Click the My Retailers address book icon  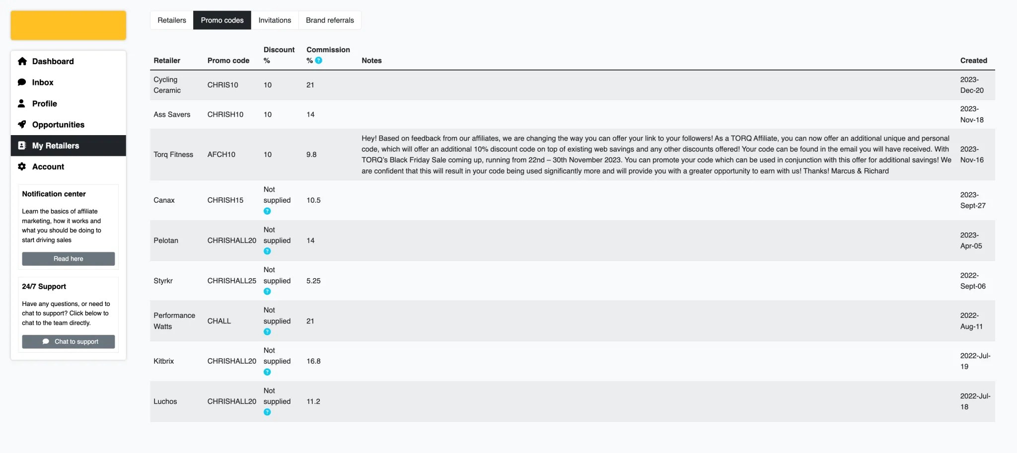pyautogui.click(x=22, y=146)
